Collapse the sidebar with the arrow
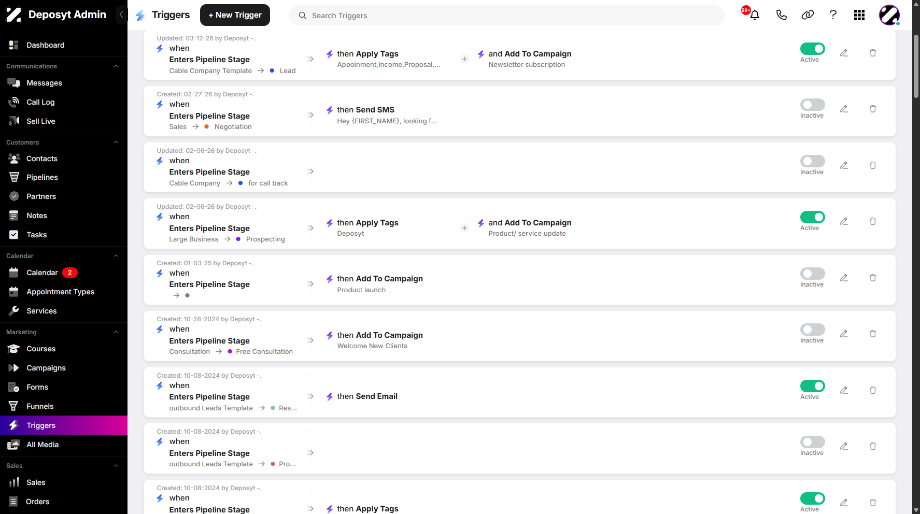The height and width of the screenshot is (514, 920). point(121,15)
